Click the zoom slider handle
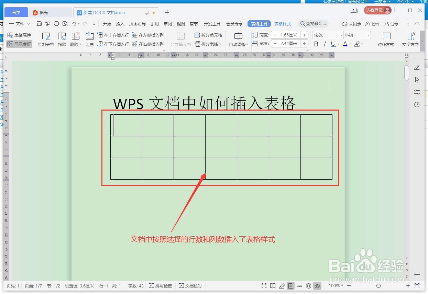The height and width of the screenshot is (294, 428). 378,286
